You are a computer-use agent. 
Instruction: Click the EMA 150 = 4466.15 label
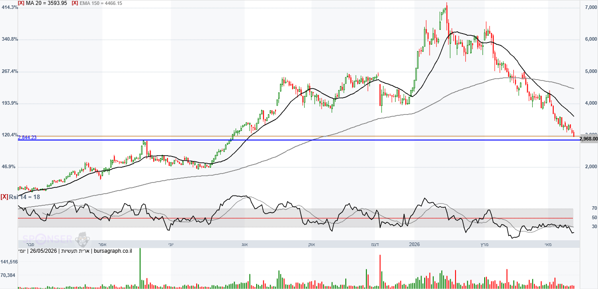click(x=100, y=3)
